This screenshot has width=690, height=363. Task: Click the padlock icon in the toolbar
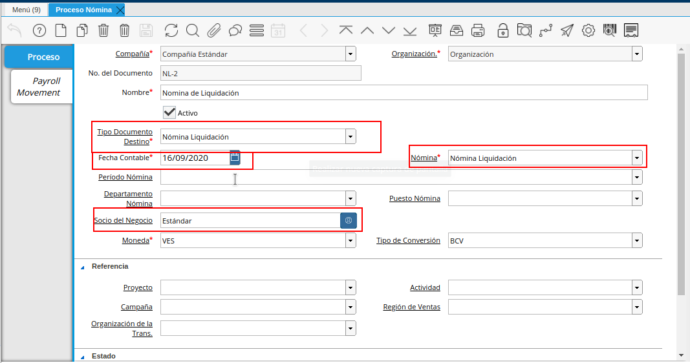[502, 30]
